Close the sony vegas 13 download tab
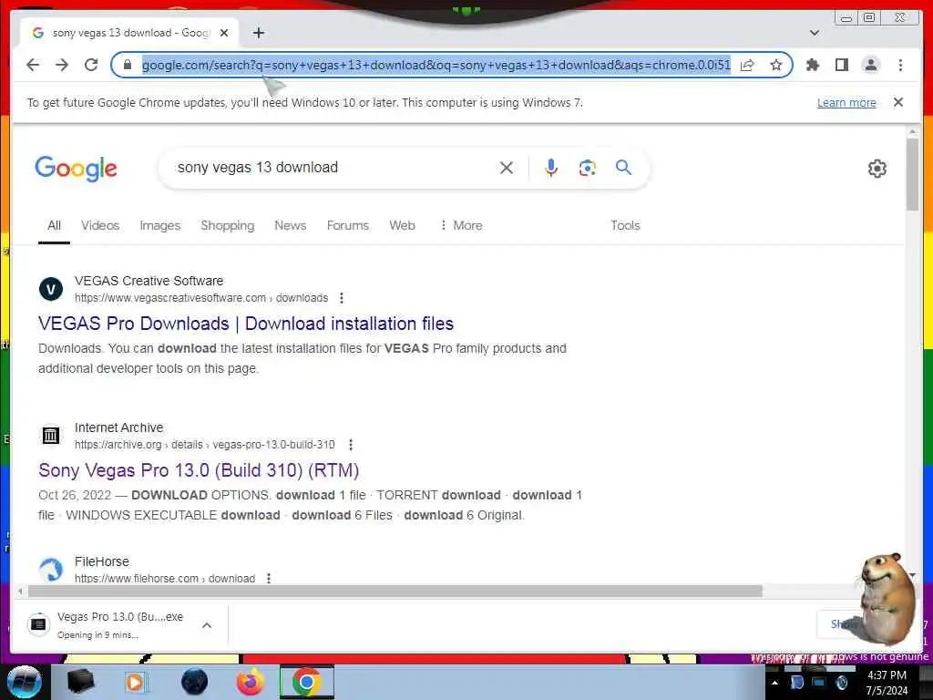This screenshot has height=700, width=933. tap(224, 33)
